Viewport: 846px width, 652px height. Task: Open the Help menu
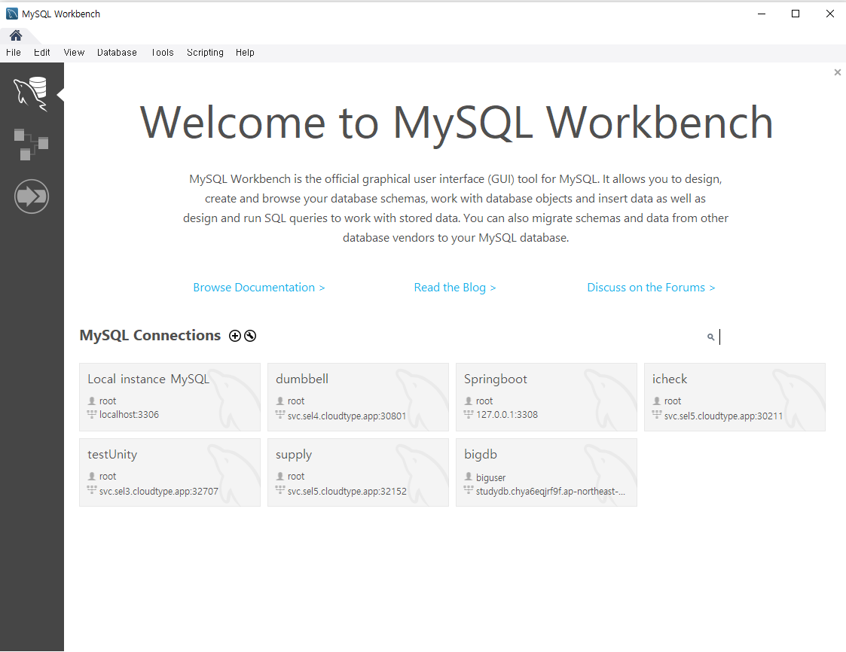245,52
